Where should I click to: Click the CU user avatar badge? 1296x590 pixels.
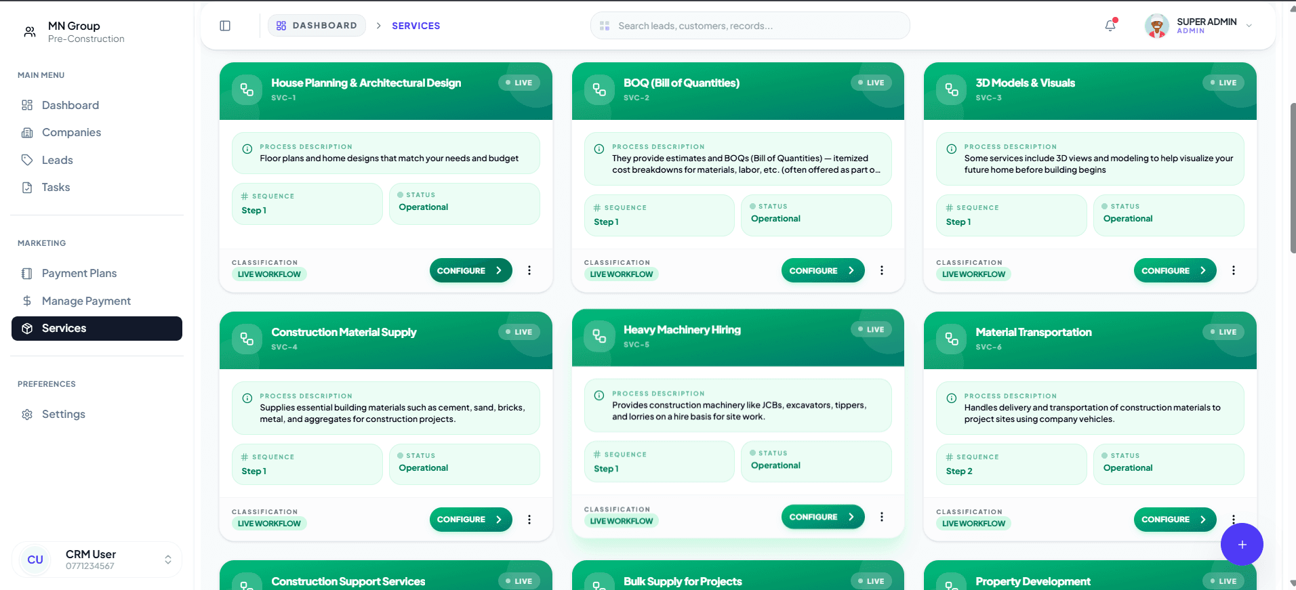click(35, 560)
